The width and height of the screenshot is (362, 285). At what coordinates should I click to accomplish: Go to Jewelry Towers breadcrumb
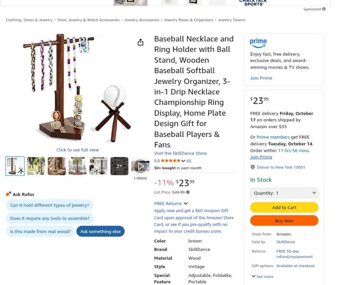[x=232, y=20]
